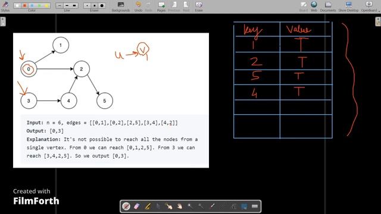
Task: Select the Scroll page hand tool
Action: click(x=180, y=206)
